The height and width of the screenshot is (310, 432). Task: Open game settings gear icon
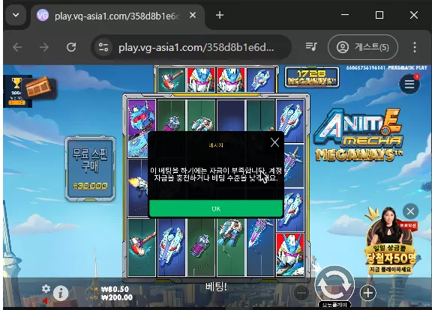46,288
